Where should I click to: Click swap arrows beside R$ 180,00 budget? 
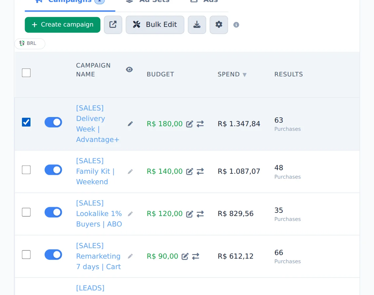click(200, 124)
